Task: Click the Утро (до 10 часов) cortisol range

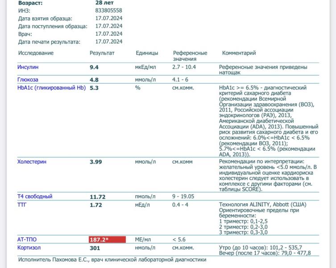Action: (260, 247)
